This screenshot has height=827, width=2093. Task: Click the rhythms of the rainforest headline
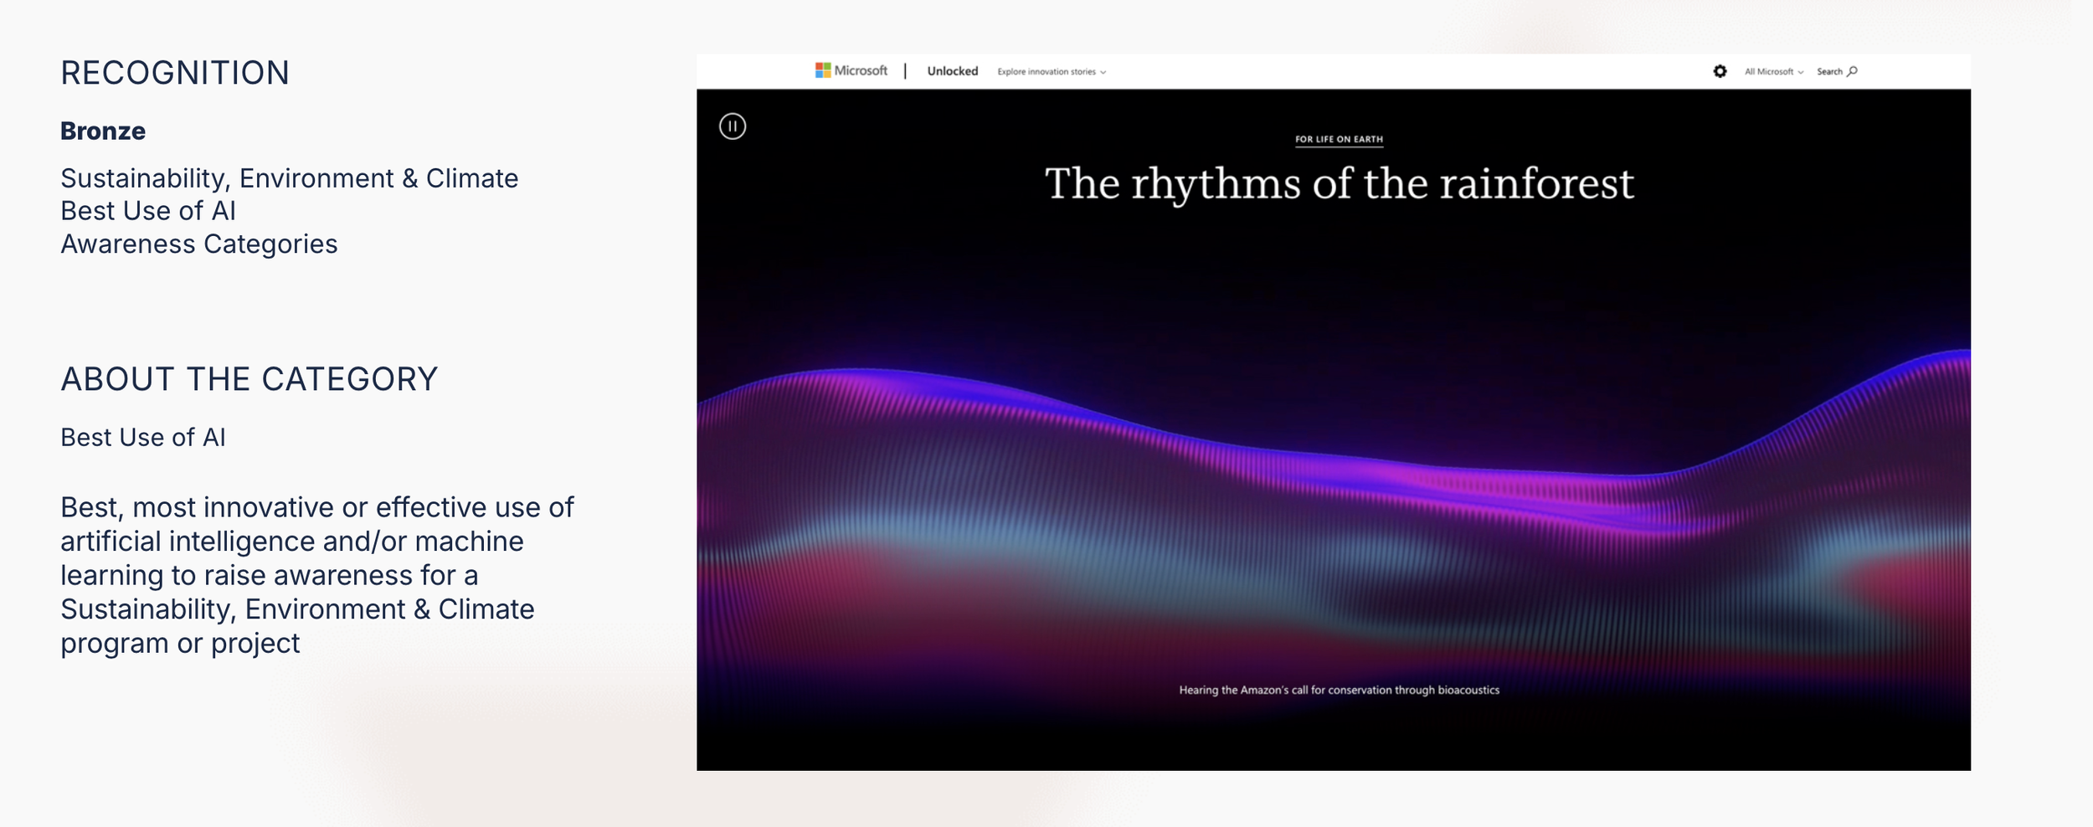click(x=1339, y=183)
